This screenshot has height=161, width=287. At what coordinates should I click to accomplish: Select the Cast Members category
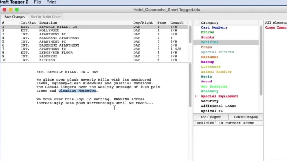(x=214, y=27)
